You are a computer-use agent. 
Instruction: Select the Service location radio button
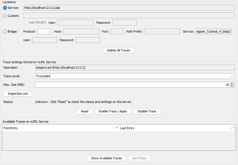click(x=5, y=8)
